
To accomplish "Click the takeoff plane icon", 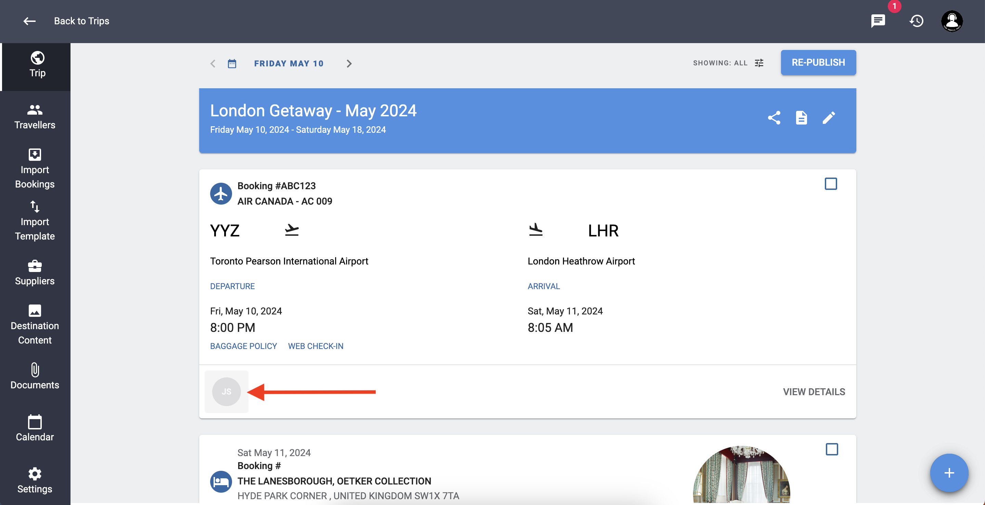I will pos(292,230).
